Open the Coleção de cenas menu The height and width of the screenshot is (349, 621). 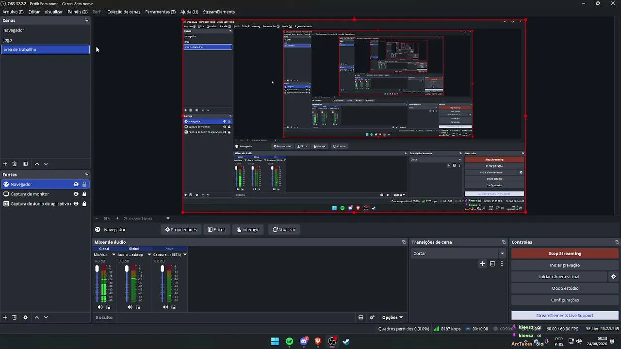click(x=124, y=12)
